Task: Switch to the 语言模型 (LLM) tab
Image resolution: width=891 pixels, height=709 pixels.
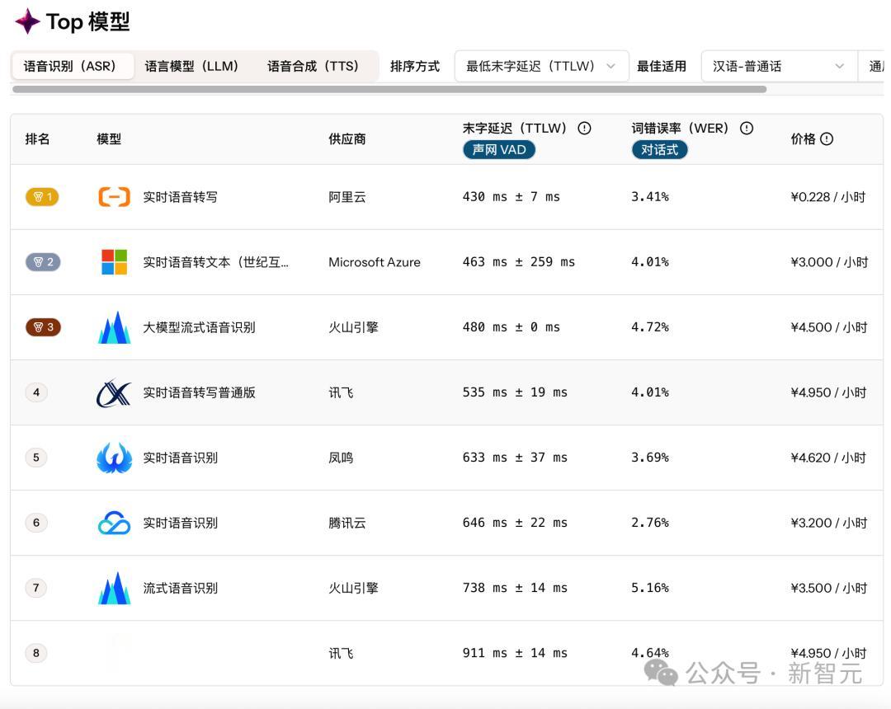Action: click(x=191, y=66)
